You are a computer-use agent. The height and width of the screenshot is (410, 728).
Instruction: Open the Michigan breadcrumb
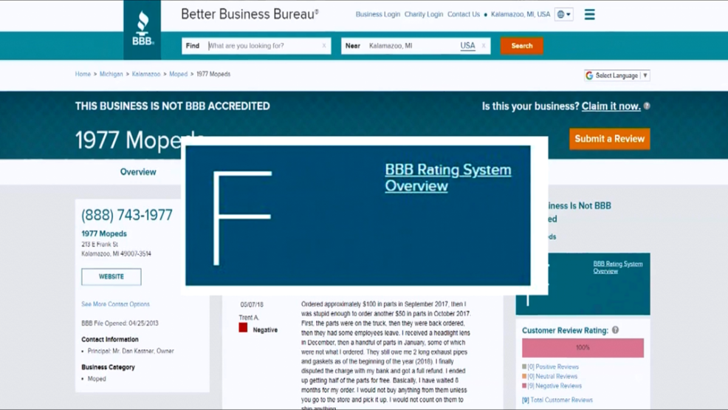111,74
